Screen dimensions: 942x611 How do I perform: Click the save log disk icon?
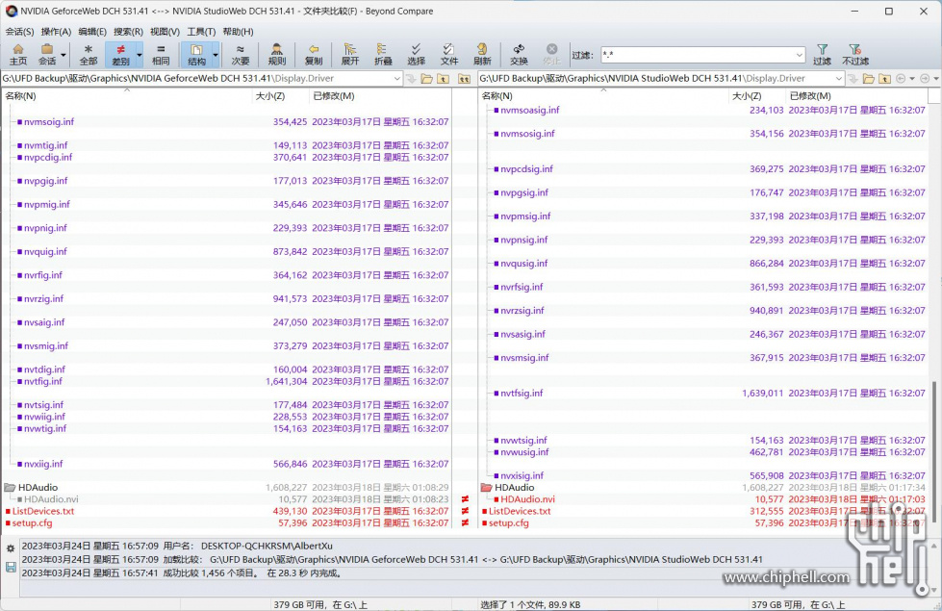click(11, 567)
